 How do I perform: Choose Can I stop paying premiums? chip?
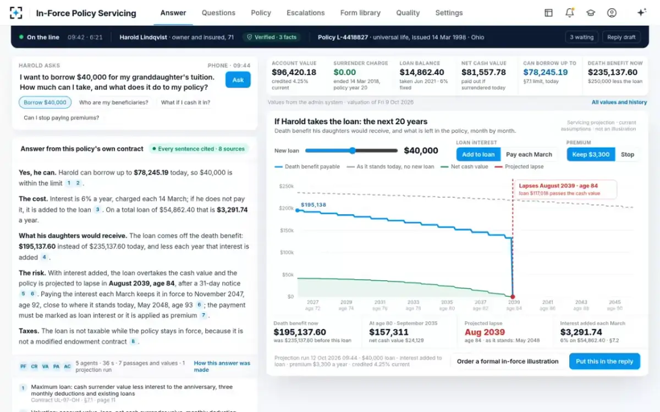point(62,118)
